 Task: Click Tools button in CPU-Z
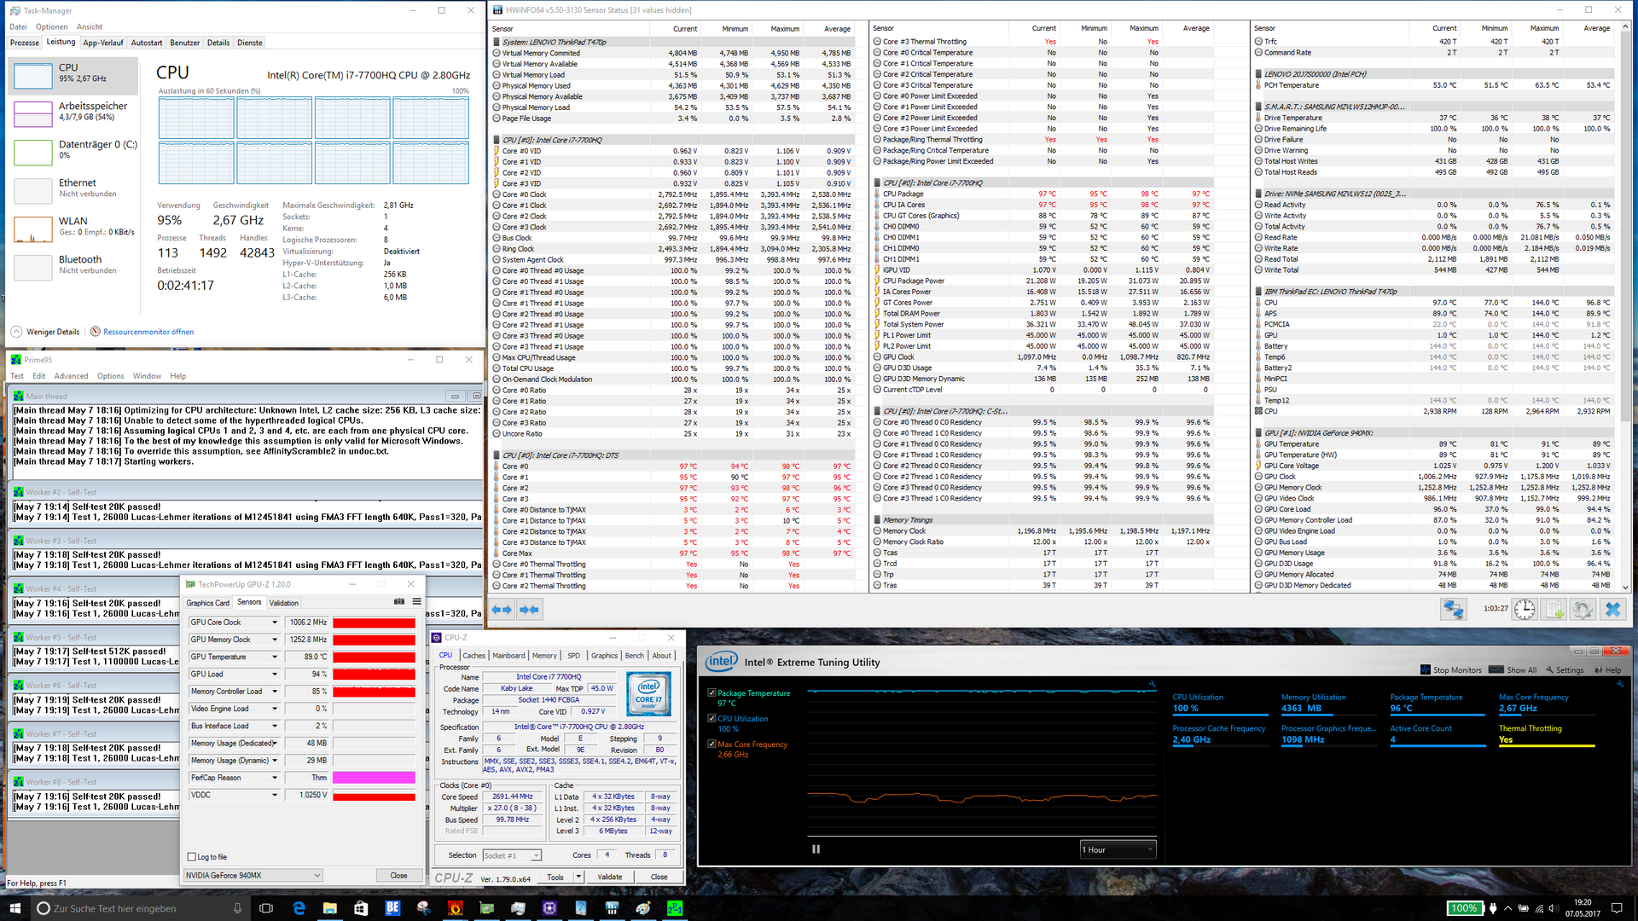(x=555, y=877)
